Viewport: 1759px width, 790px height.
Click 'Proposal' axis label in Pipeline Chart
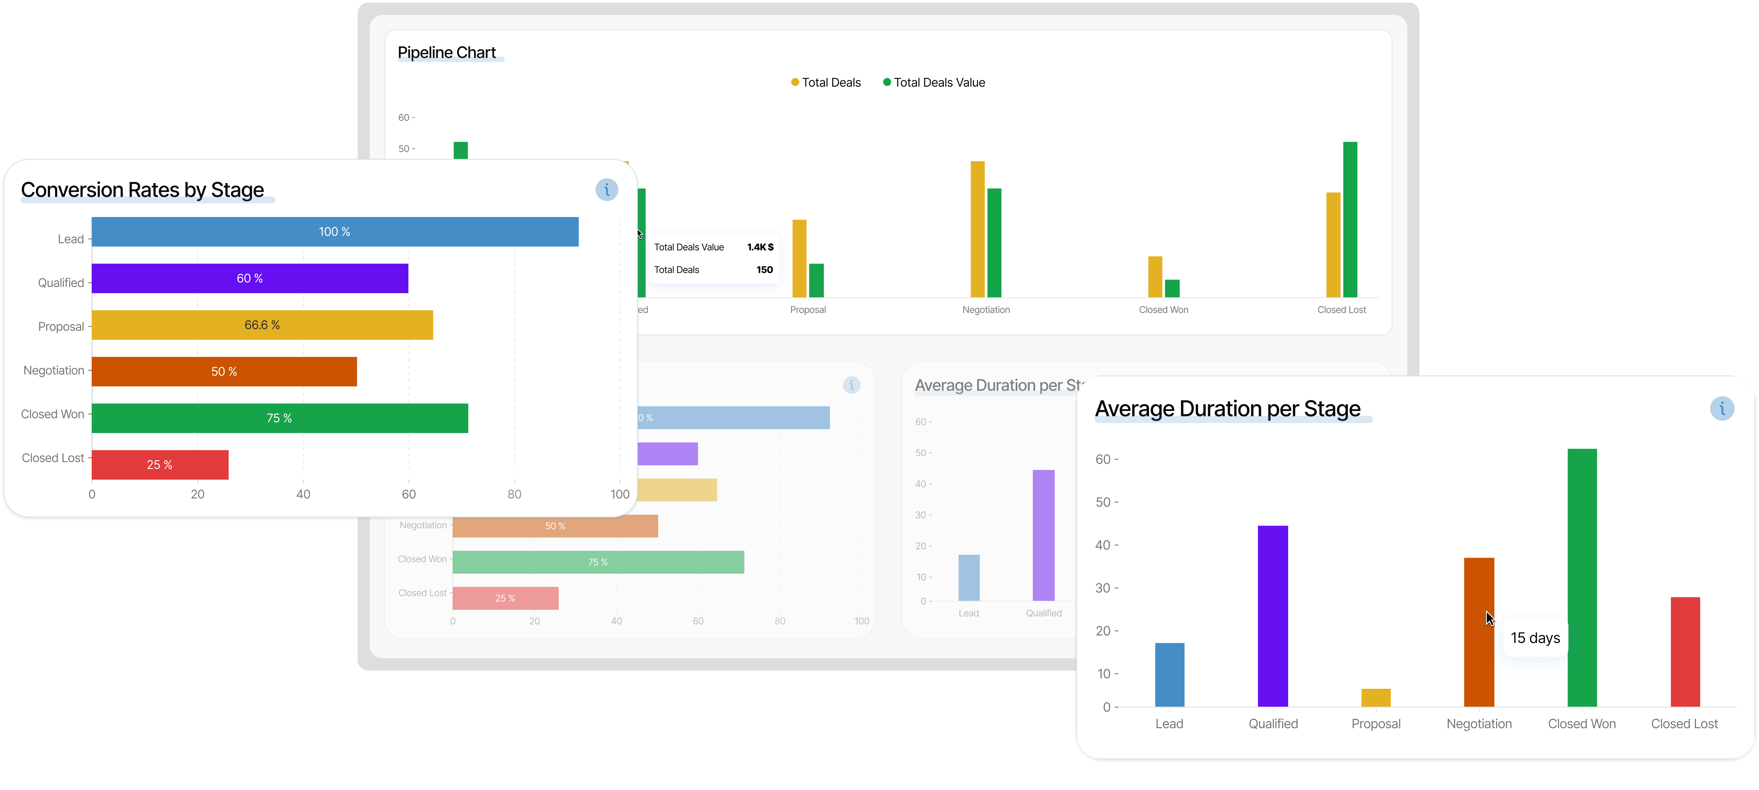click(x=808, y=310)
